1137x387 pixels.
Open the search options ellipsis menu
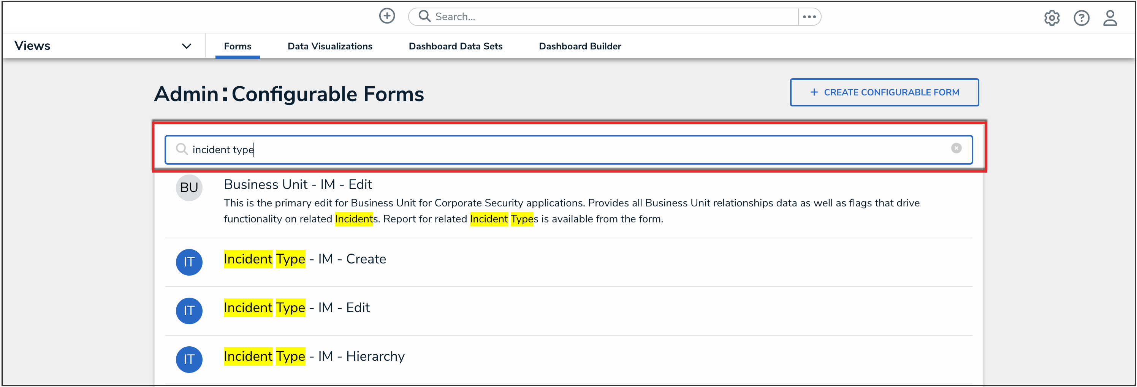tap(809, 17)
